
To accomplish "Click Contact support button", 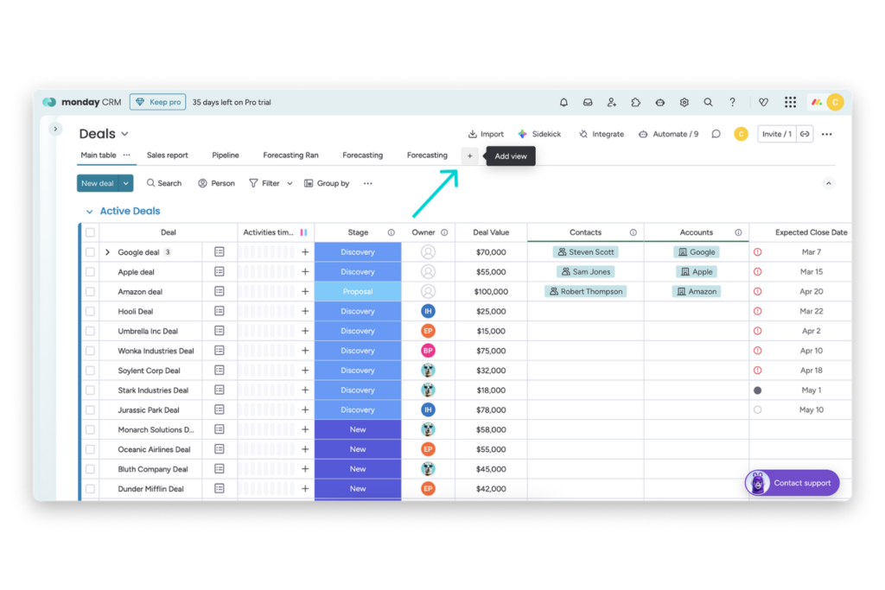I will pos(792,484).
